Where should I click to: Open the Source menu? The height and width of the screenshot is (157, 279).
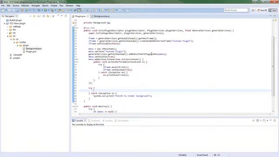tap(16, 6)
